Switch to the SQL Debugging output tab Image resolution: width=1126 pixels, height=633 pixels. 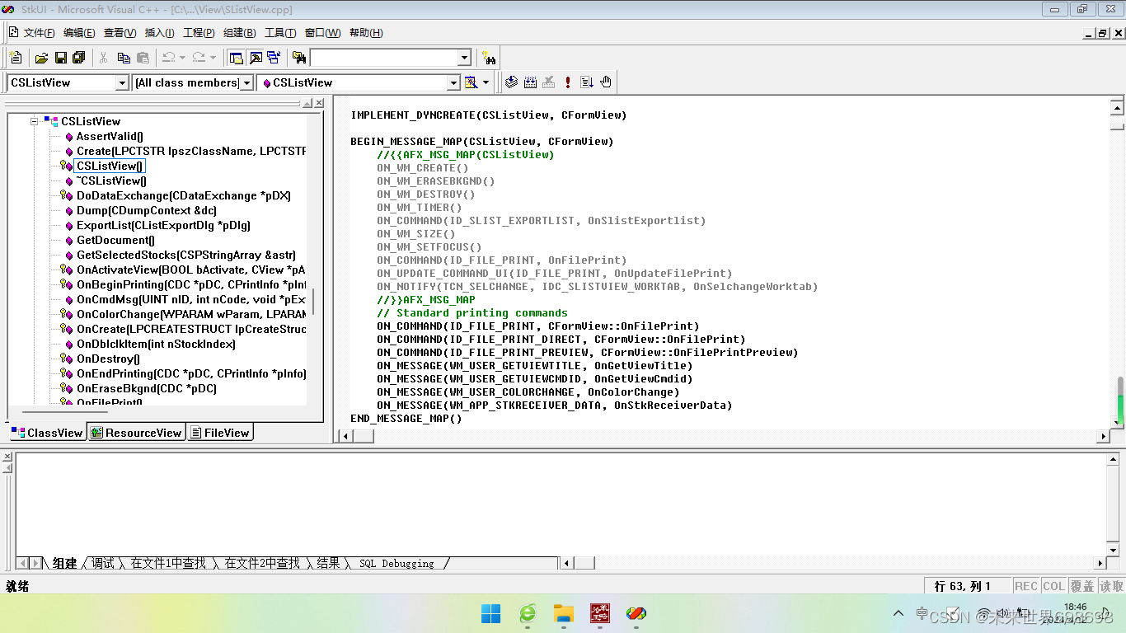coord(396,563)
